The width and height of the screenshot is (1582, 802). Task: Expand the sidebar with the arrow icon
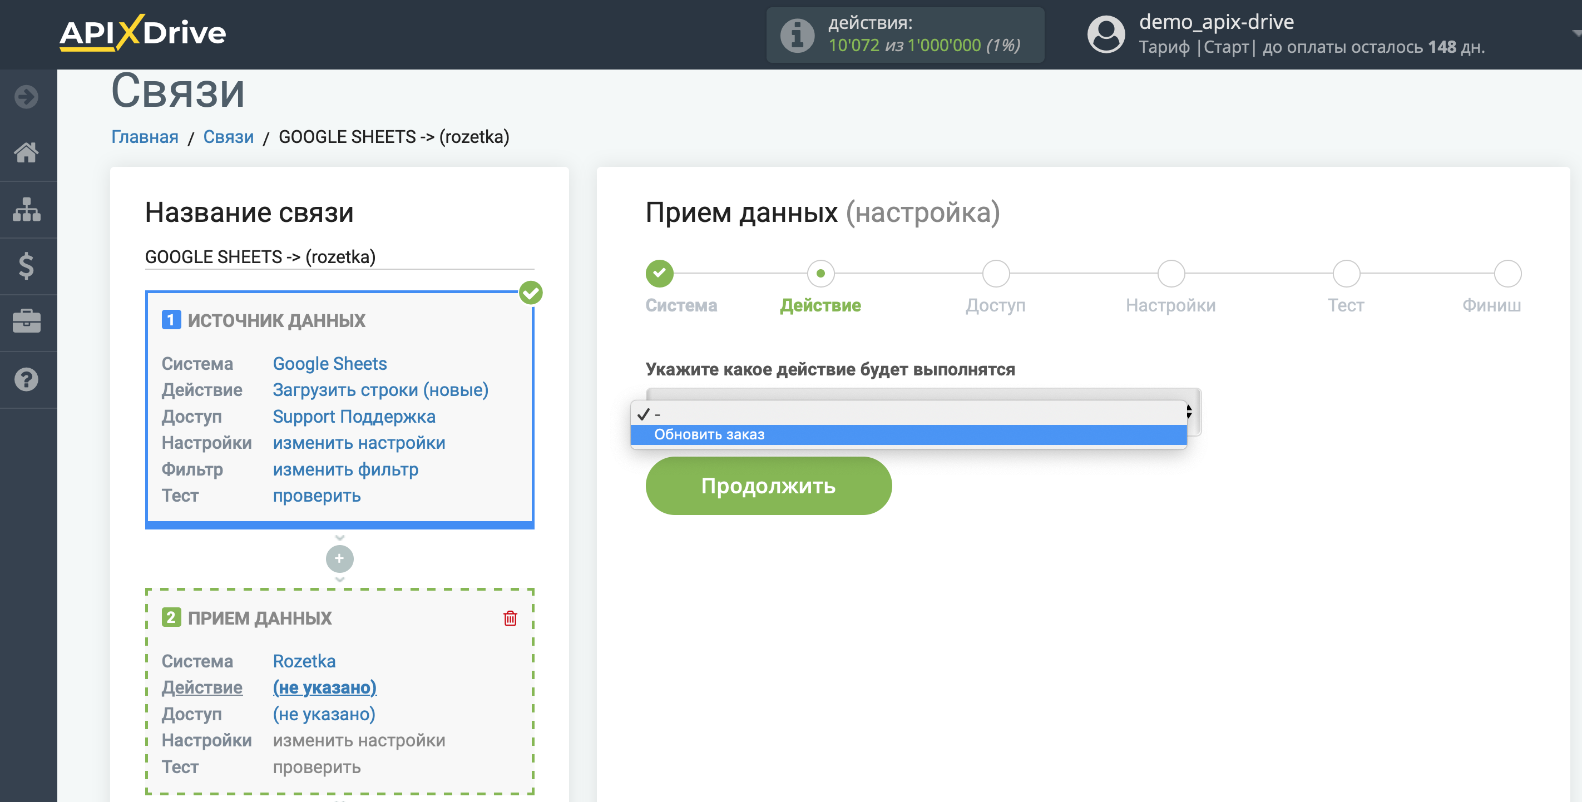(x=26, y=96)
